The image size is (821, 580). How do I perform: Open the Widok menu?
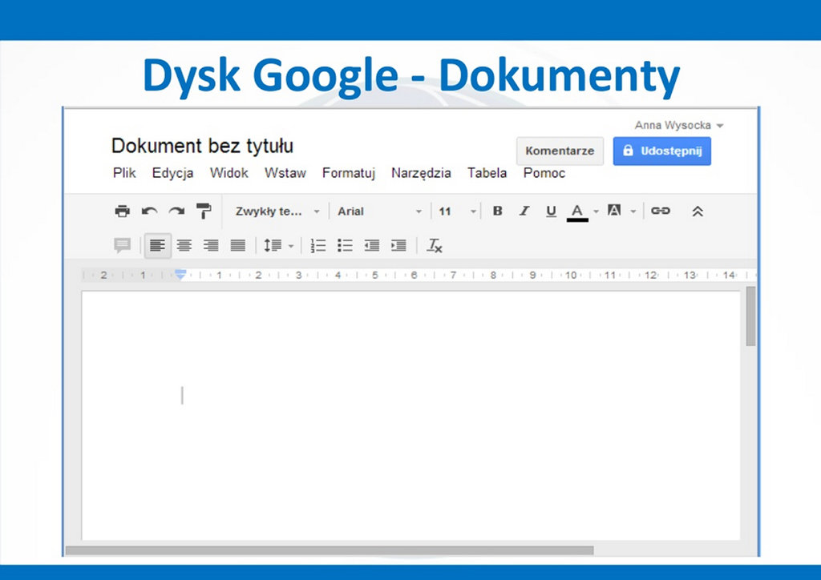(229, 173)
